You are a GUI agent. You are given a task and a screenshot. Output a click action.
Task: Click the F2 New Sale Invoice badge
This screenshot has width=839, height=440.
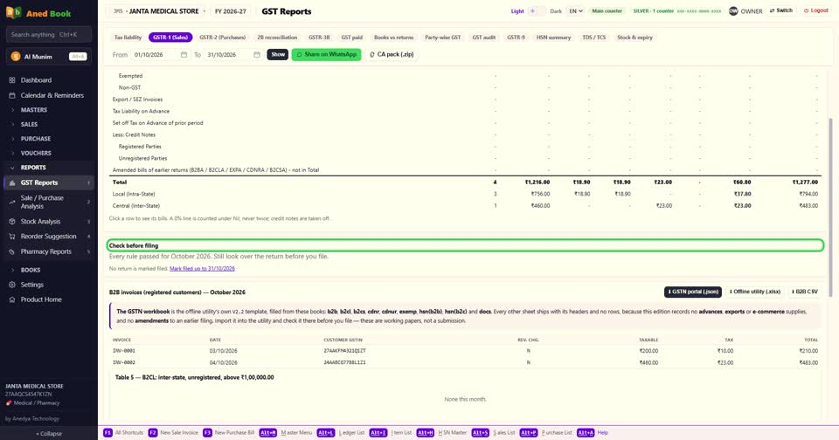click(x=152, y=432)
